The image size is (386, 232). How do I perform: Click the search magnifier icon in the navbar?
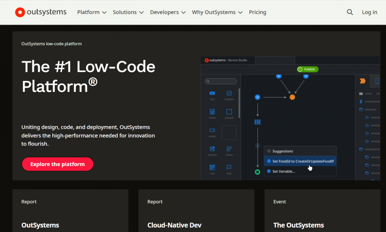click(x=350, y=12)
